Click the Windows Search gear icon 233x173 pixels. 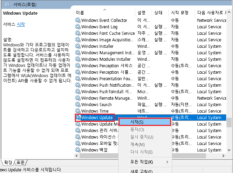tap(78, 104)
